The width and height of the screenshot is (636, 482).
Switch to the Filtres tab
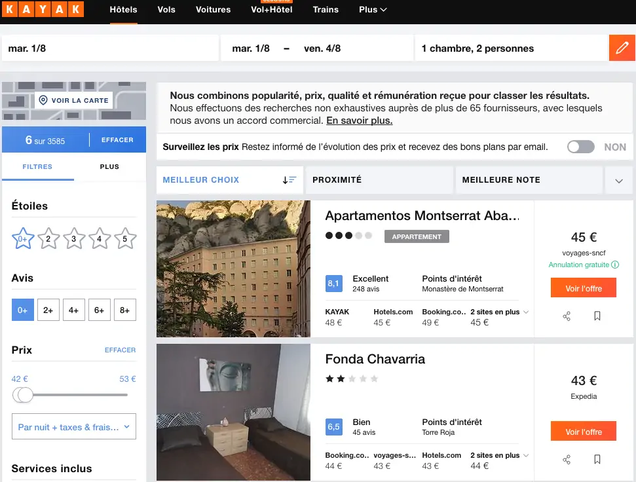(x=37, y=166)
